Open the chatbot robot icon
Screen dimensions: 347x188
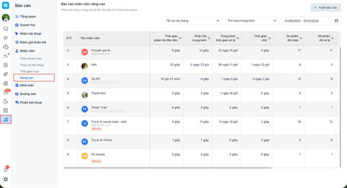point(5,47)
